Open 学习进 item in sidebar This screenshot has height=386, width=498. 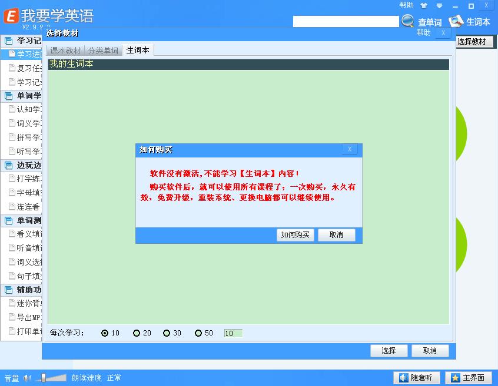tap(22, 54)
